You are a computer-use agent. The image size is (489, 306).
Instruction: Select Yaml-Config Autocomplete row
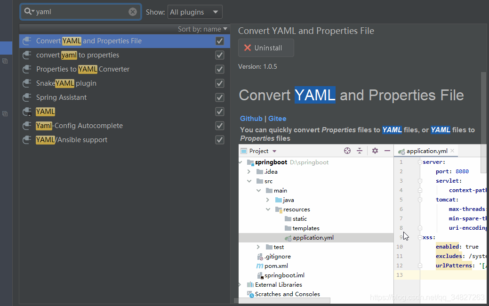[124, 126]
